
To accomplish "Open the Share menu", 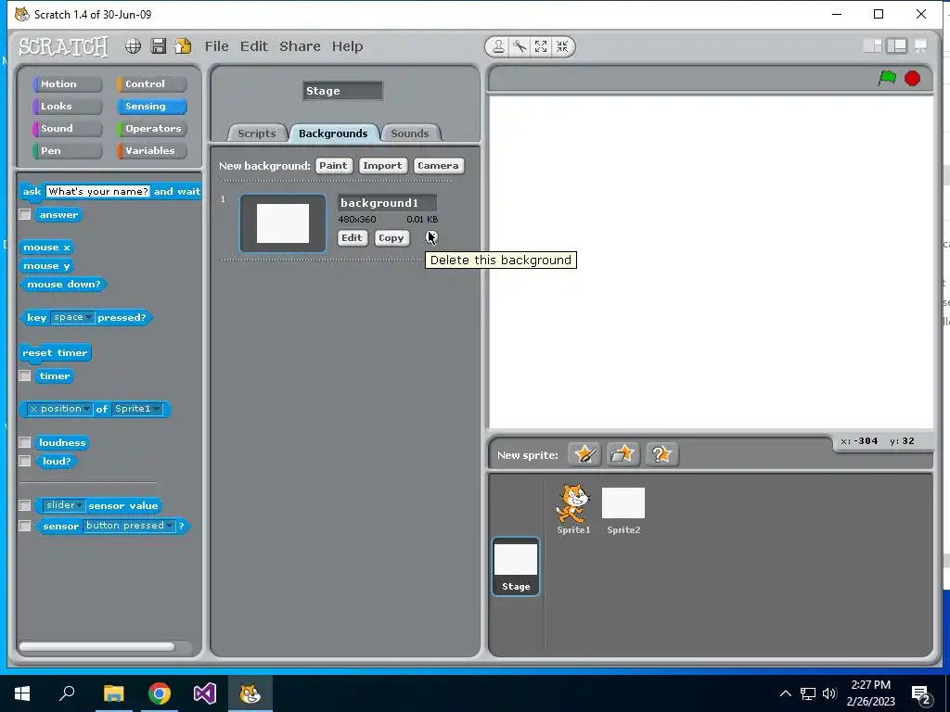I will (x=300, y=46).
